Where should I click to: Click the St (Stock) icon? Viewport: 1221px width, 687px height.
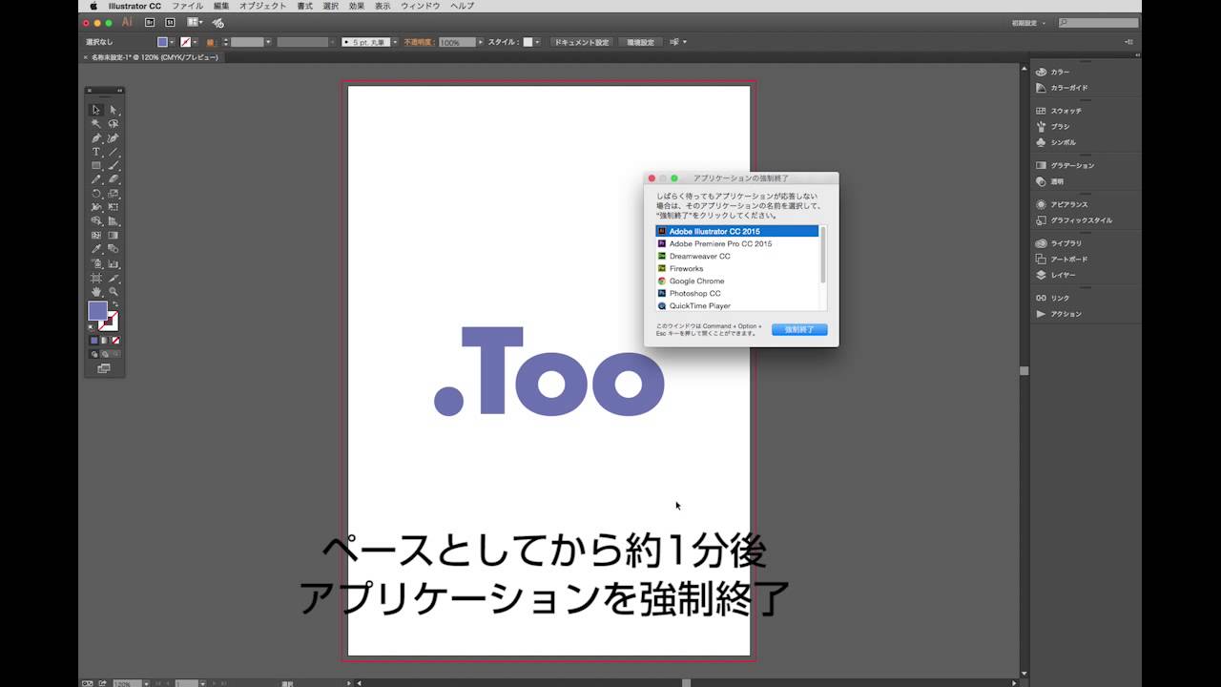[x=170, y=22]
